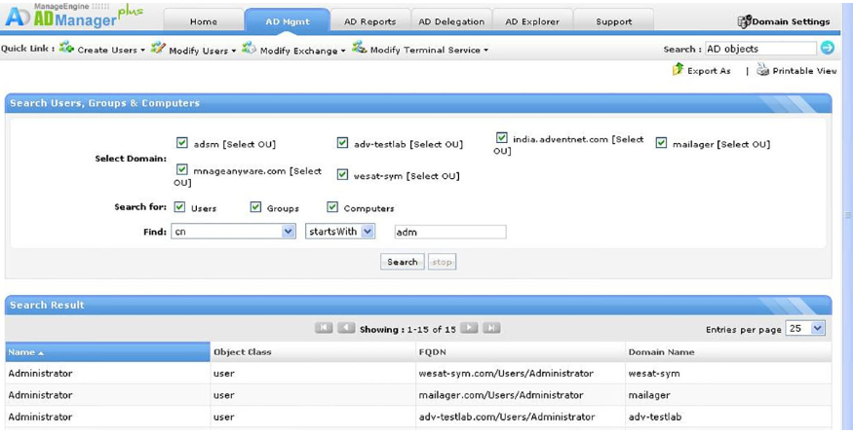
Task: Select OU for adsm domain
Action: click(250, 145)
